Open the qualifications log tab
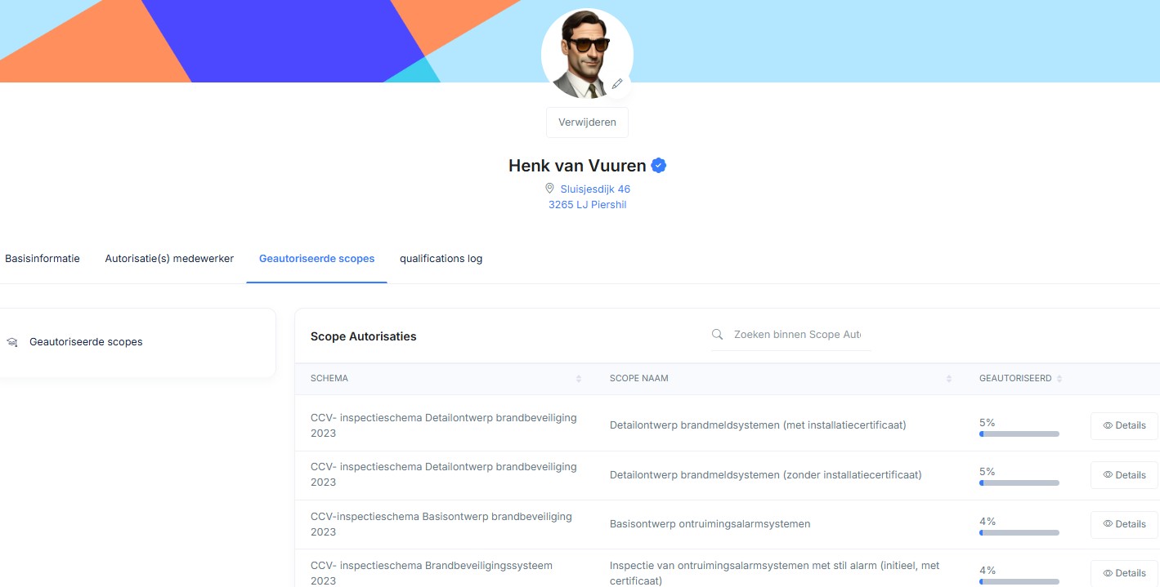Viewport: 1160px width, 587px height. 441,259
